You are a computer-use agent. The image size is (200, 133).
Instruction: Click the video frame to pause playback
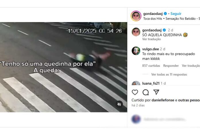coord(64,67)
